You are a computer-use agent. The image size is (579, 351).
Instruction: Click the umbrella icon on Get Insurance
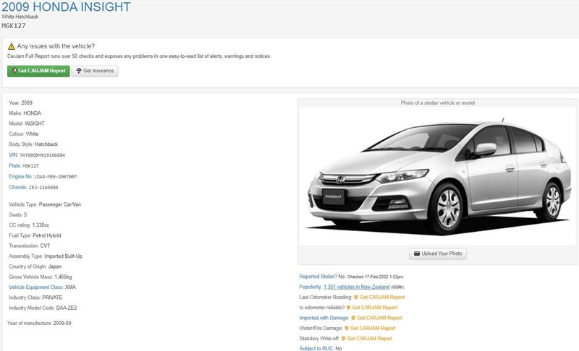tap(79, 71)
